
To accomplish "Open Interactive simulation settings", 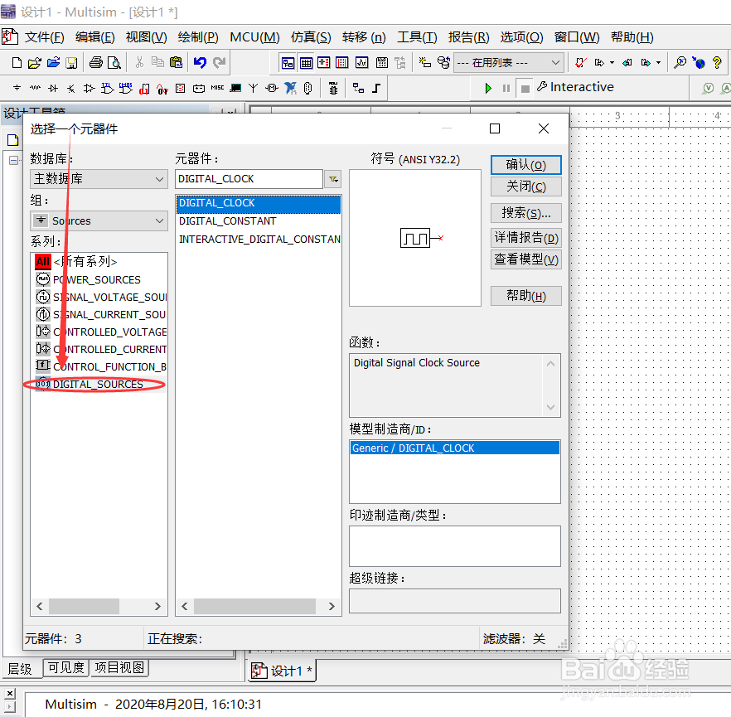I will 575,87.
